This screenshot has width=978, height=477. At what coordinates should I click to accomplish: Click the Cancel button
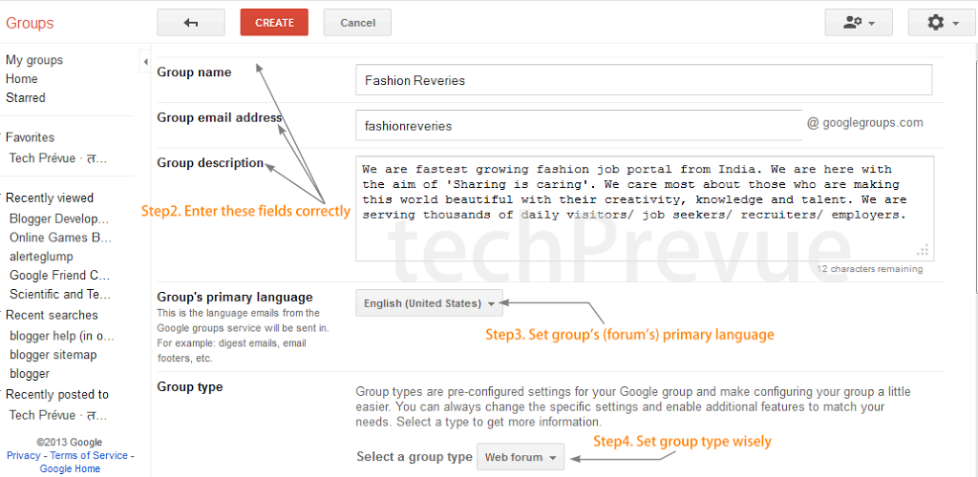pyautogui.click(x=357, y=22)
